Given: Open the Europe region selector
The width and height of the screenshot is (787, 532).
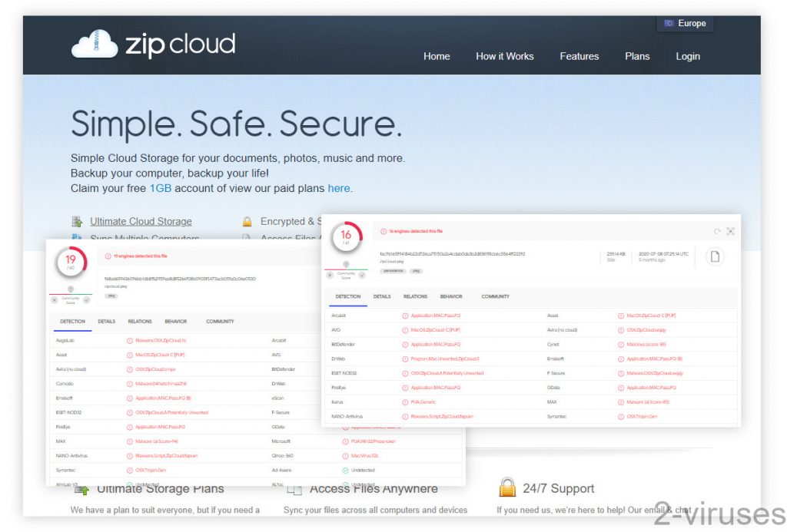Looking at the screenshot, I should (685, 23).
